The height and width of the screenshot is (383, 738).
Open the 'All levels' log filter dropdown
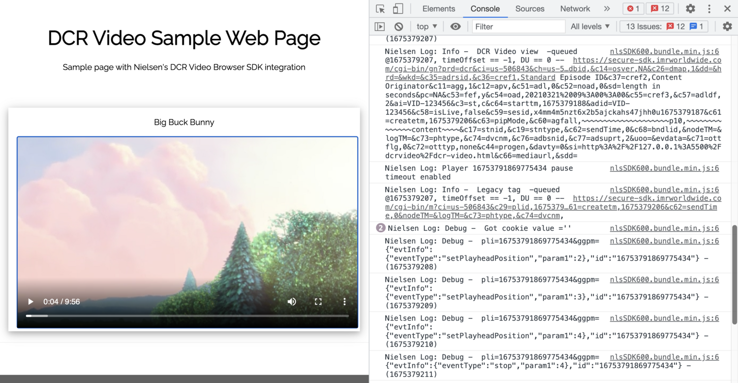coord(590,27)
